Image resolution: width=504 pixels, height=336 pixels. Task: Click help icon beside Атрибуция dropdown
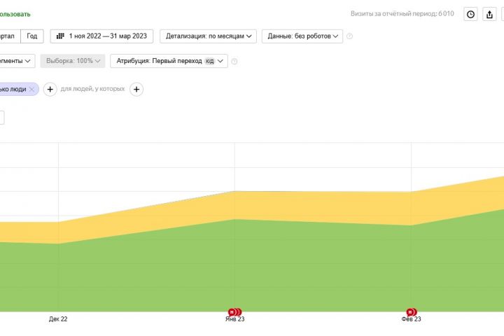234,61
